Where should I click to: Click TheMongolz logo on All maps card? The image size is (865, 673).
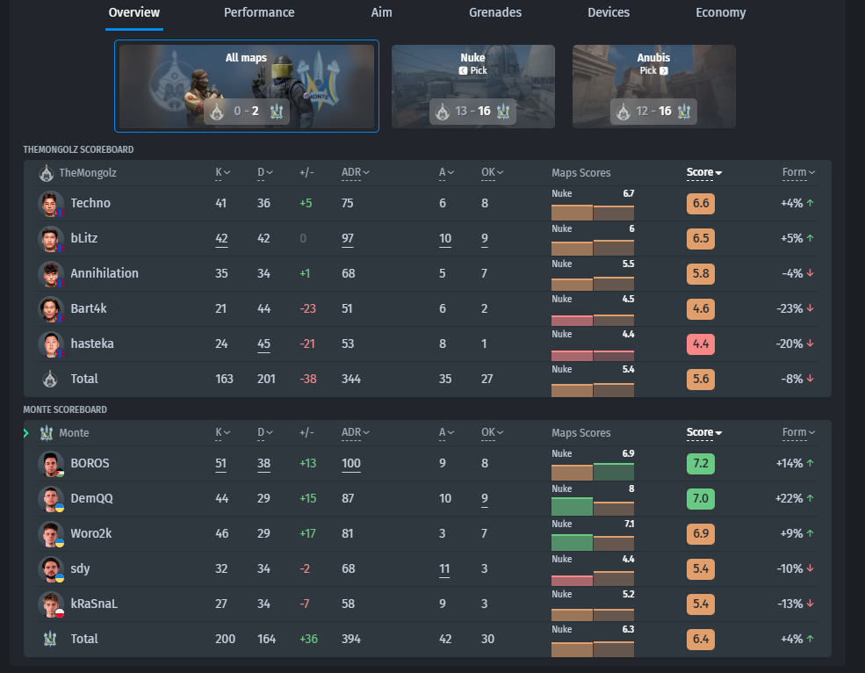point(218,112)
